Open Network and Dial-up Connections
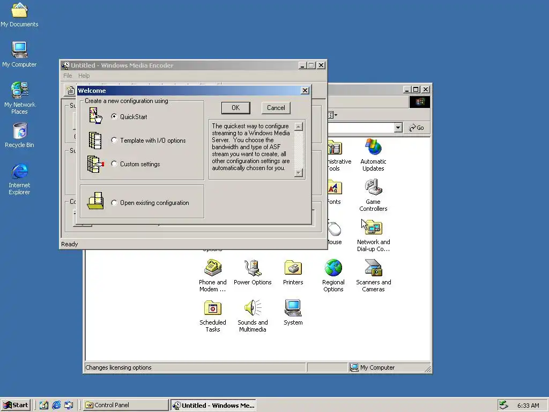Screen dimensions: 549x412 pyautogui.click(x=373, y=236)
